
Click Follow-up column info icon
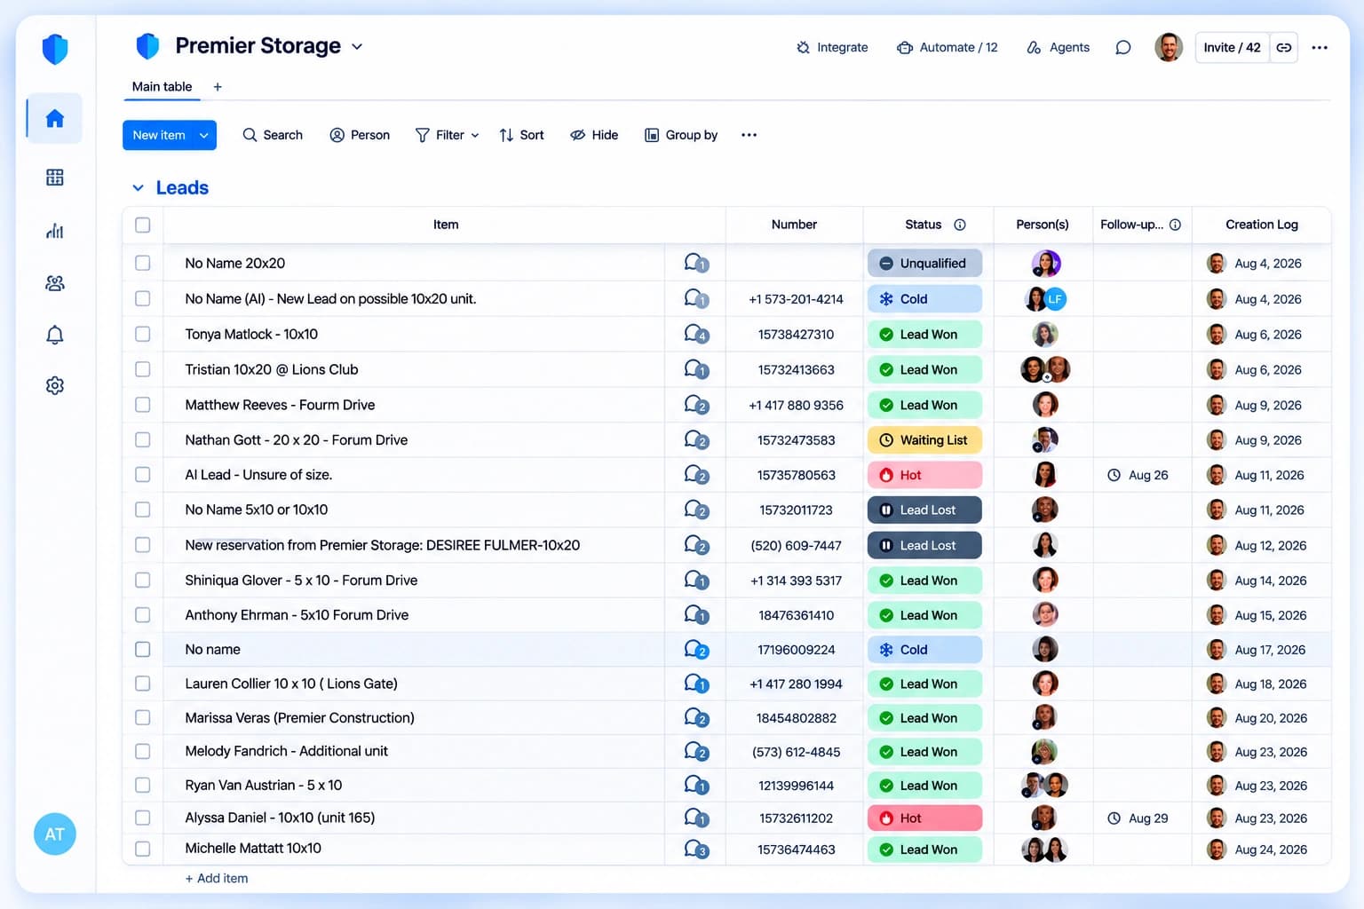coord(1175,225)
